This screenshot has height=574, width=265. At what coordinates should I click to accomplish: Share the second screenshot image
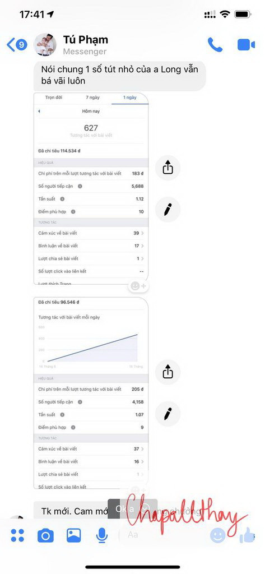point(168,372)
